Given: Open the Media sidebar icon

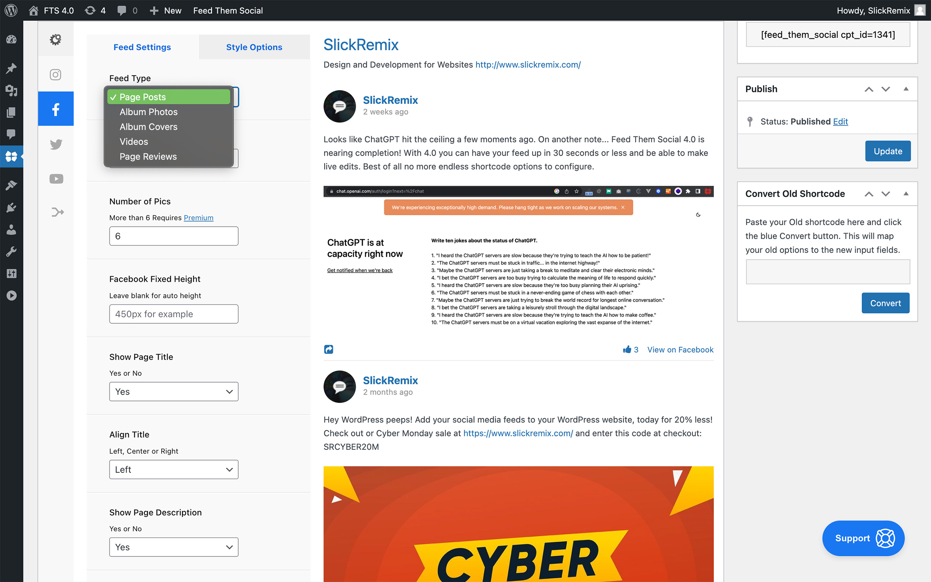Looking at the screenshot, I should (x=11, y=90).
